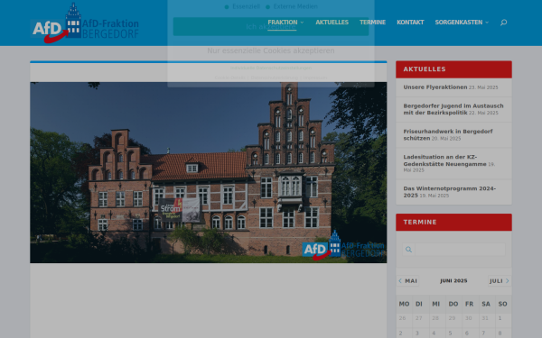Click the JUNI 2025 calendar heading
The image size is (542, 338).
(453, 280)
